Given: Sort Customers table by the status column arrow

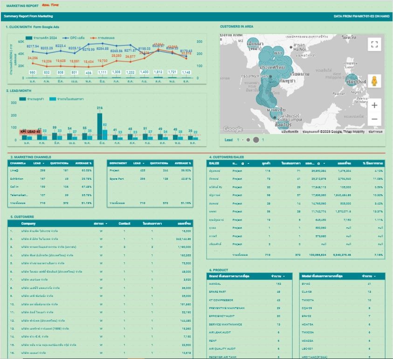Looking at the screenshot, I should (106, 224).
